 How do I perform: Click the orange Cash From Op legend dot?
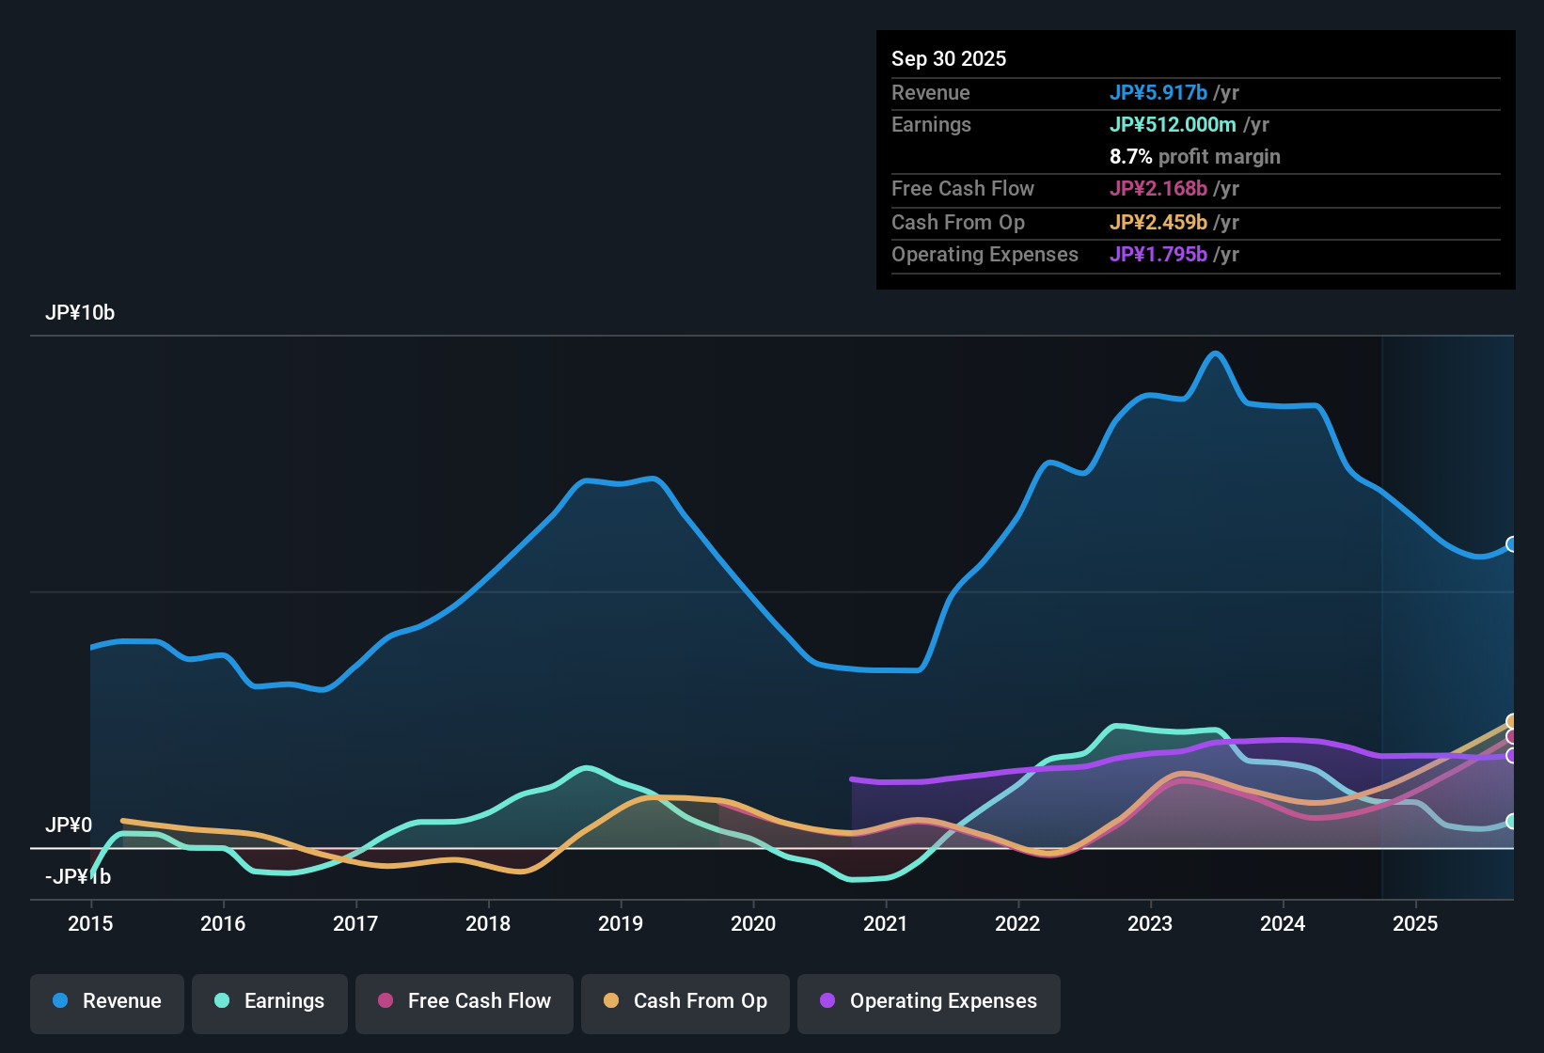[x=611, y=1001]
